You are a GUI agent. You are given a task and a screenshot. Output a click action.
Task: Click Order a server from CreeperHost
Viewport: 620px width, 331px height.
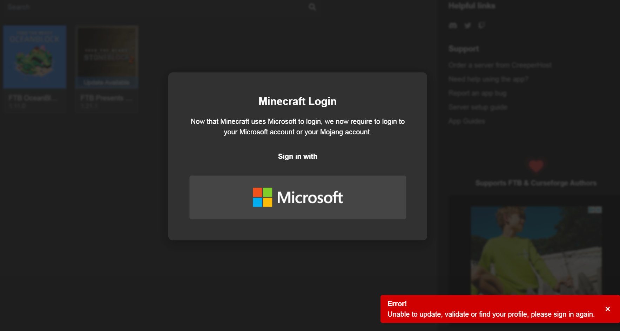click(x=500, y=65)
